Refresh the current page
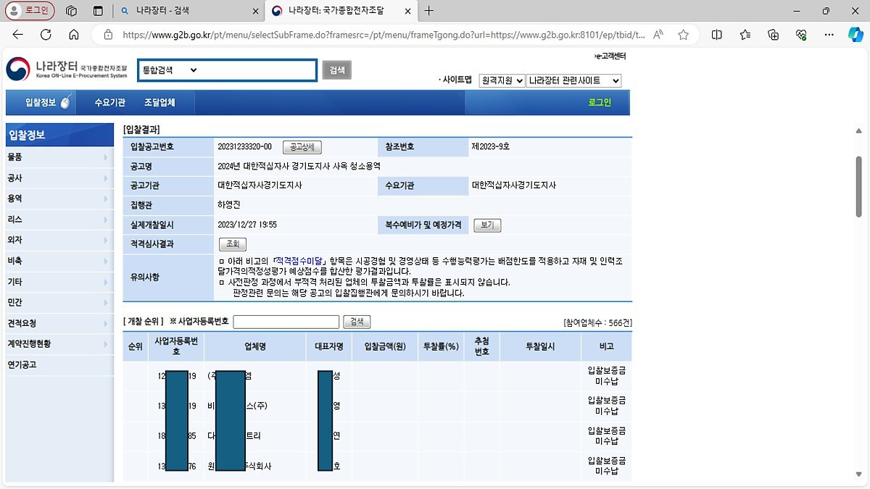870x489 pixels. click(45, 33)
